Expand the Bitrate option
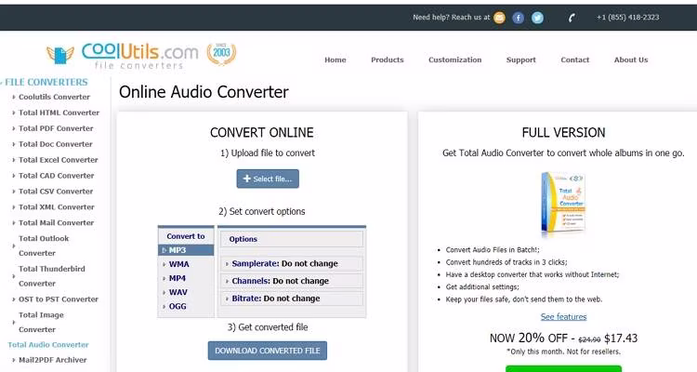The height and width of the screenshot is (372, 697). pos(292,299)
